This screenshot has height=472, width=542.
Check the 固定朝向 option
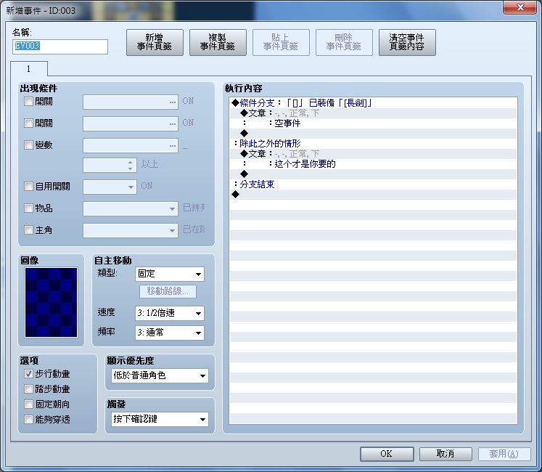(x=28, y=404)
